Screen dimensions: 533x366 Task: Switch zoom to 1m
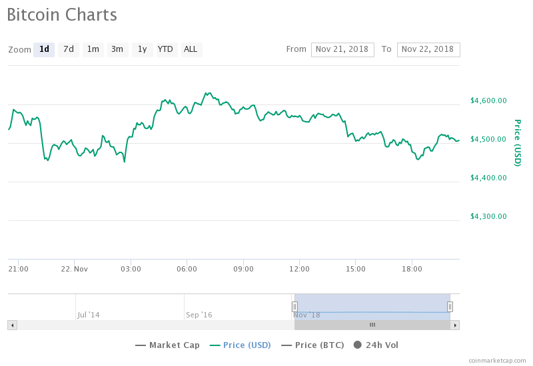93,49
